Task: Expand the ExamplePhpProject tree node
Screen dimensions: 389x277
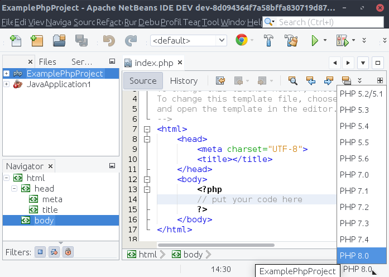Action: 7,74
